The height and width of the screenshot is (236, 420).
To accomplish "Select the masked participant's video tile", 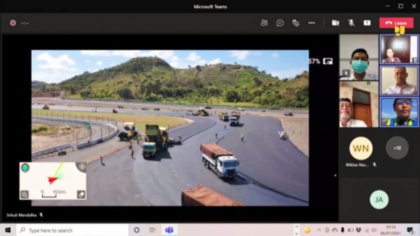I will pyautogui.click(x=358, y=57).
